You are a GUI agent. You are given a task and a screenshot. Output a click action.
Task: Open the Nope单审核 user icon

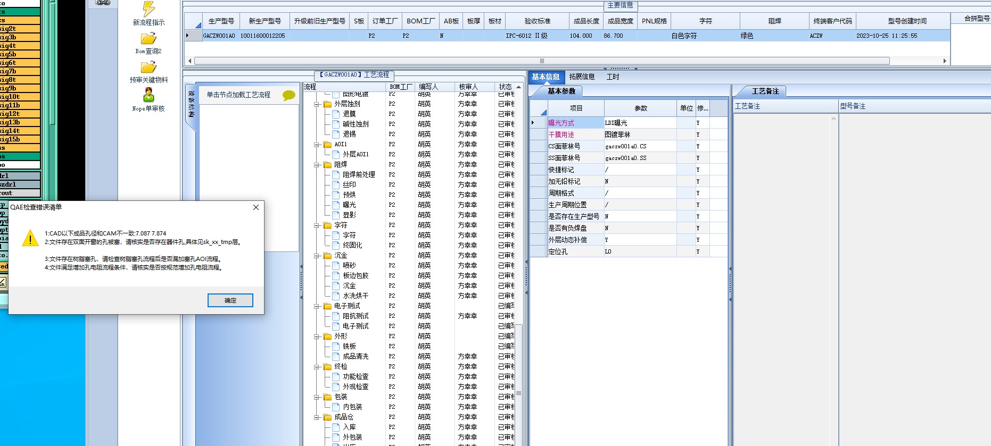click(148, 95)
